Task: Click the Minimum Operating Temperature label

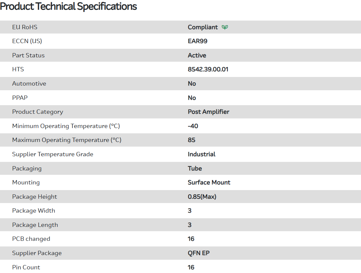Action: [x=66, y=126]
